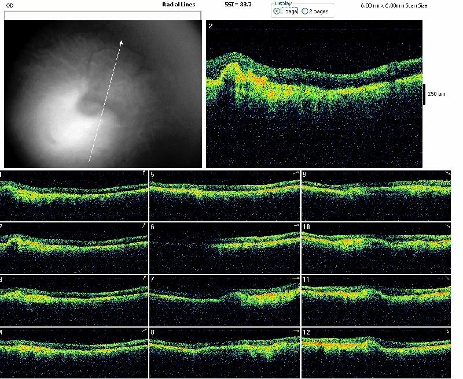
Task: Show radial scan thumbnail 7
Action: point(225,300)
